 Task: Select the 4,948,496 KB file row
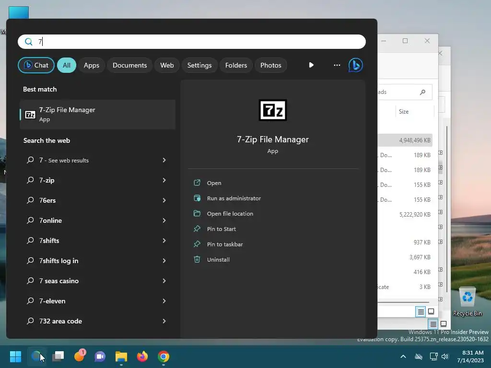point(405,140)
